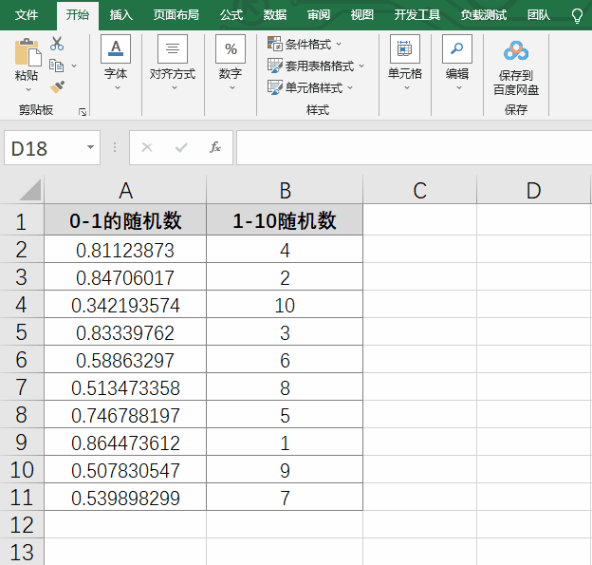Screen dimensions: 592x565
Task: Click the Enter checkmark formula bar icon
Action: click(181, 147)
